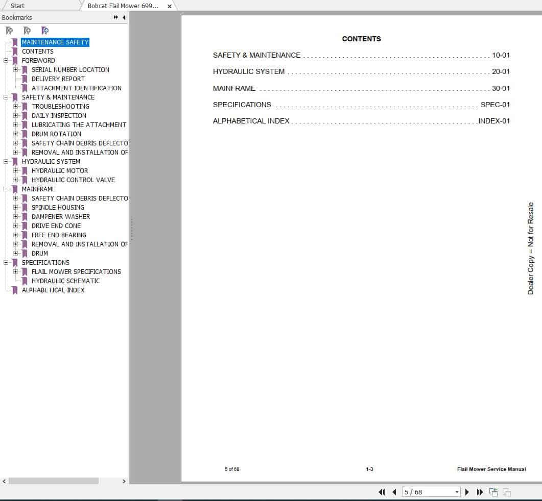Click SAFETY & MAINTENANCE contents entry

[x=361, y=55]
